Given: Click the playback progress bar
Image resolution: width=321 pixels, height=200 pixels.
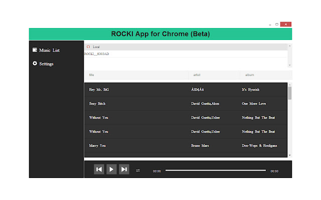Looking at the screenshot, I should (x=216, y=170).
